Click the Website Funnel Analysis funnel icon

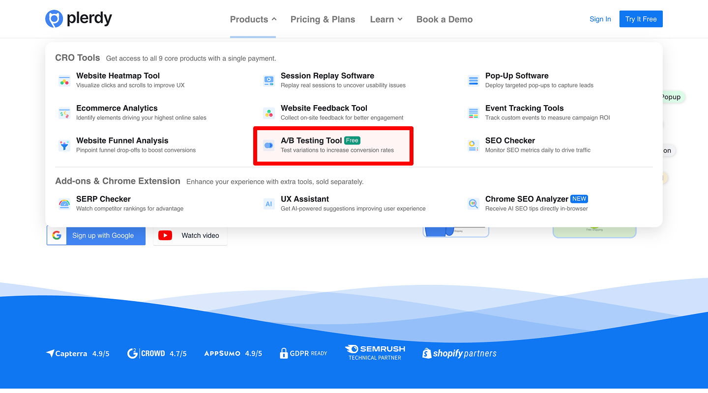[x=64, y=145]
